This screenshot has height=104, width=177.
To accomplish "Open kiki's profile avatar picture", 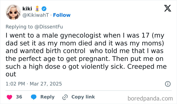I will 13,12.
